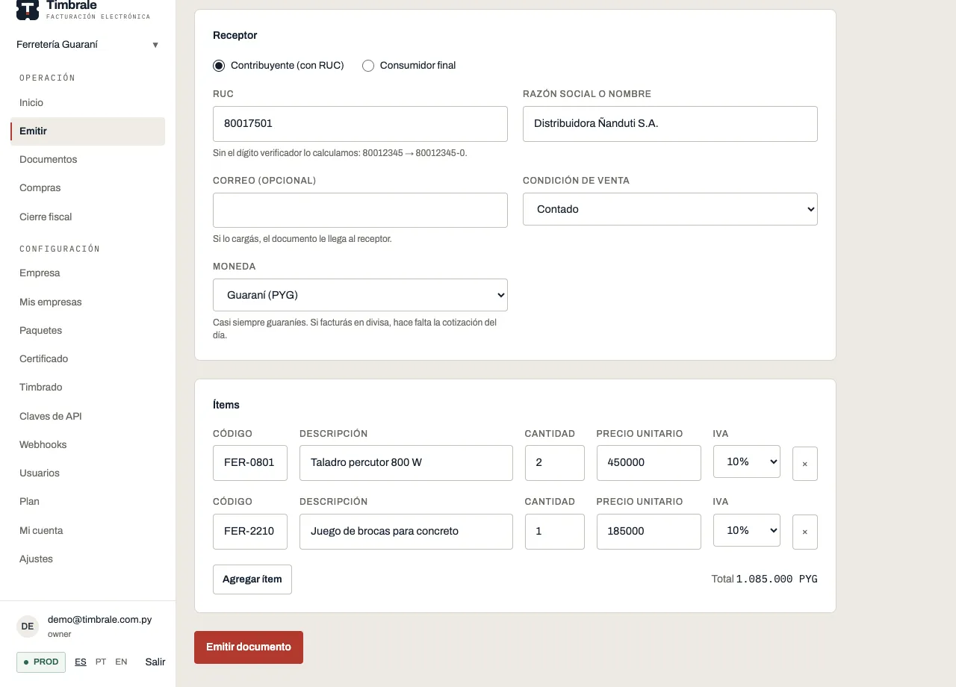Open the Ferretería Guaraní company switcher
This screenshot has height=687, width=956.
click(x=88, y=45)
